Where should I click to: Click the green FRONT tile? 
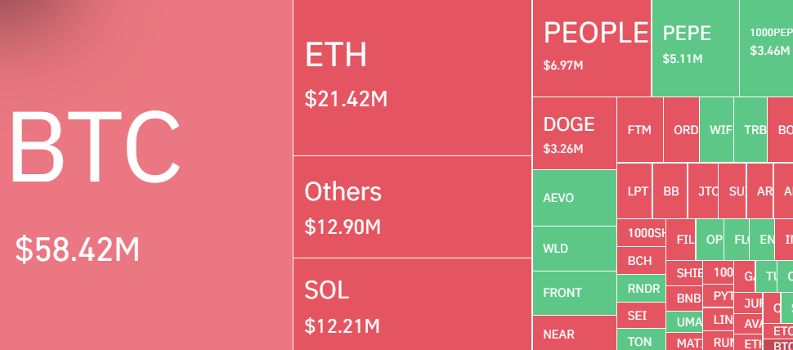574,293
